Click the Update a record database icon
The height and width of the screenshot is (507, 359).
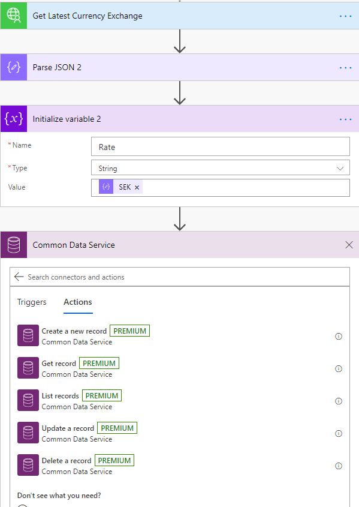[x=28, y=433]
